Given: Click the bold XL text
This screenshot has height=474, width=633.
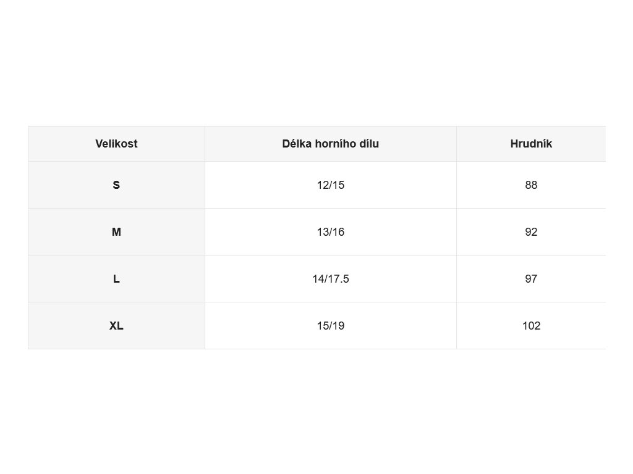Looking at the screenshot, I should (116, 326).
